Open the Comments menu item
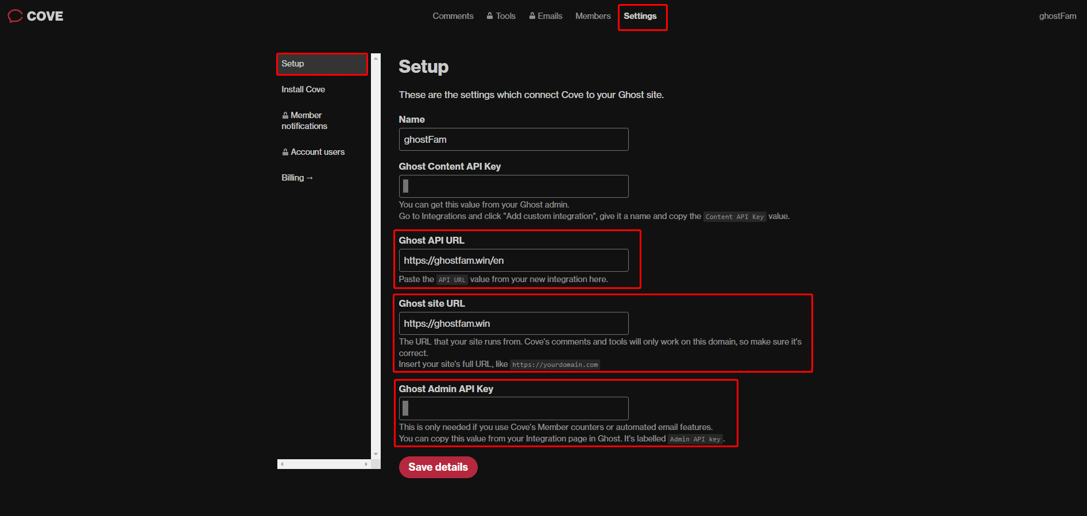1087x516 pixels. coord(453,15)
